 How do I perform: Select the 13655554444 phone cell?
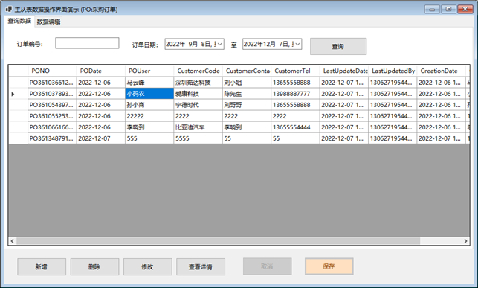tap(295, 127)
